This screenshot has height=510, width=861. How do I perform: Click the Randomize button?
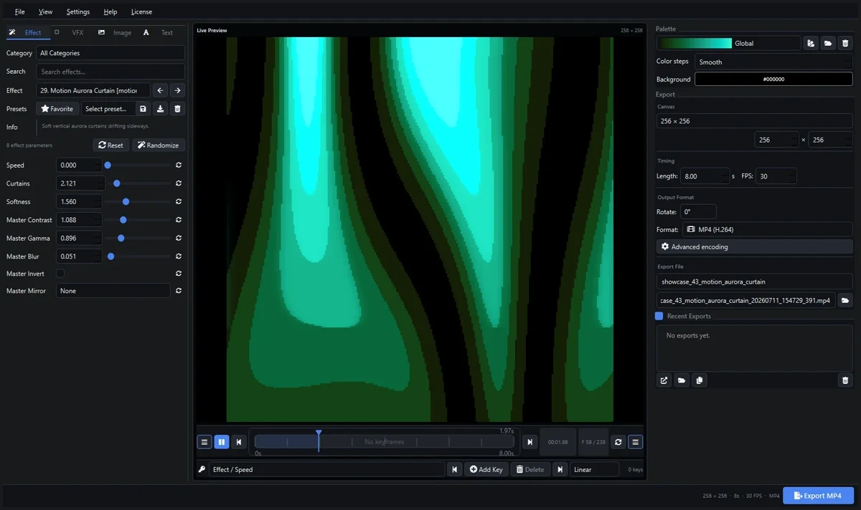[x=159, y=145]
